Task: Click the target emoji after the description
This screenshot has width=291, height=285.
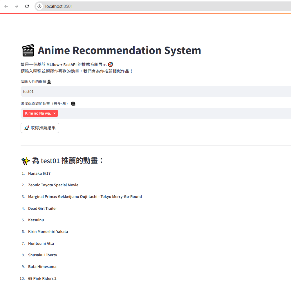Action: pyautogui.click(x=111, y=65)
